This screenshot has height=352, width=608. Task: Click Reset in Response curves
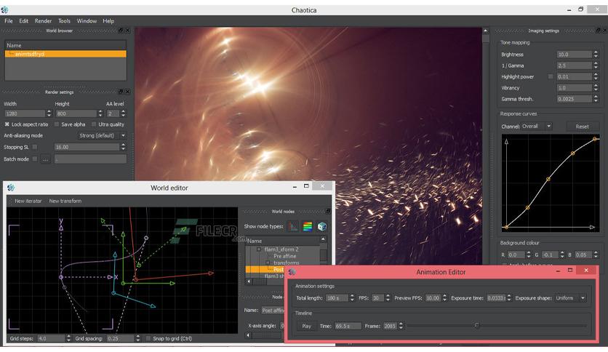click(582, 127)
